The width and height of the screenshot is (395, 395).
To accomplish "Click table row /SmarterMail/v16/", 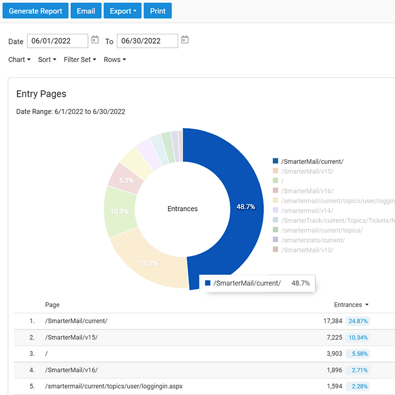I will pos(204,370).
